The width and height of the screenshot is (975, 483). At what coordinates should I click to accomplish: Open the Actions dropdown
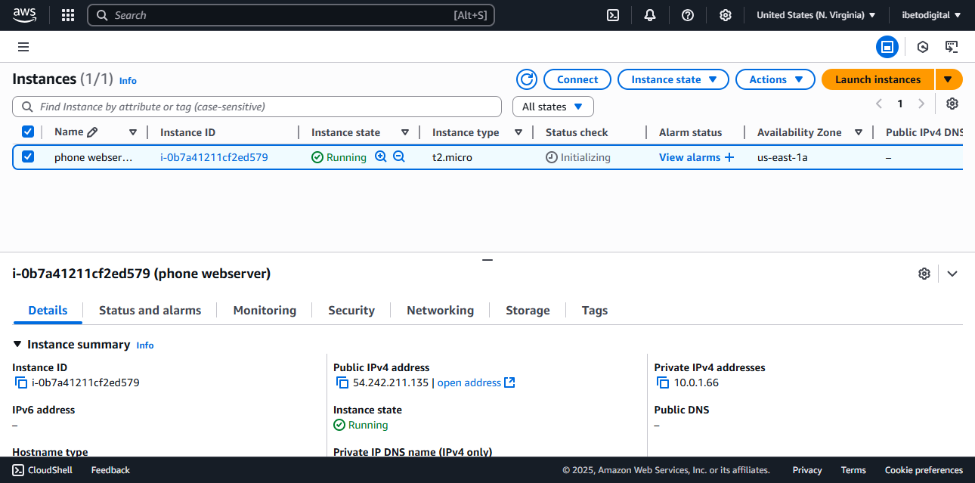tap(776, 79)
